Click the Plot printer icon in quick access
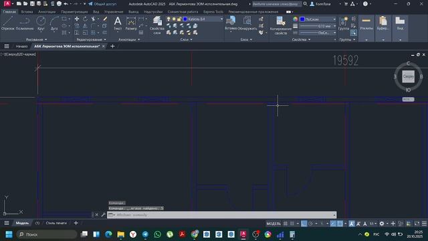The image size is (428, 241). (59, 4)
